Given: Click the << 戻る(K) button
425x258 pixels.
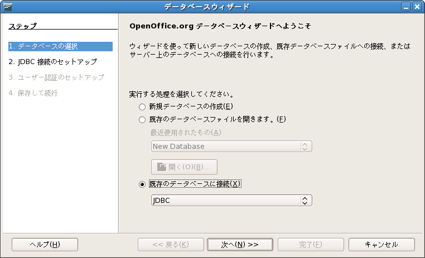Looking at the screenshot, I should click(x=171, y=245).
